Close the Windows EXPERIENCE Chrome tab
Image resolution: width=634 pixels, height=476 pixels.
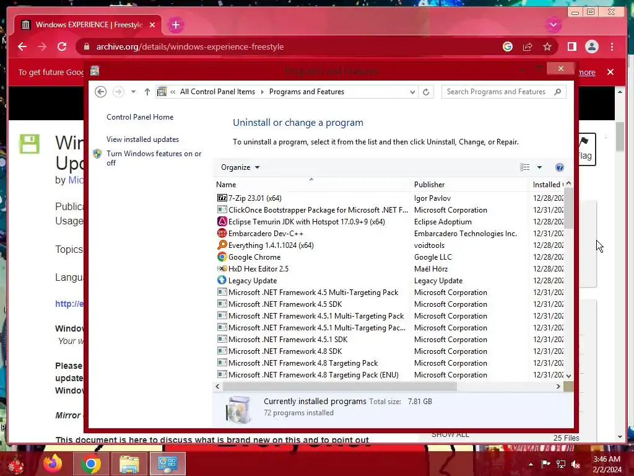point(152,25)
